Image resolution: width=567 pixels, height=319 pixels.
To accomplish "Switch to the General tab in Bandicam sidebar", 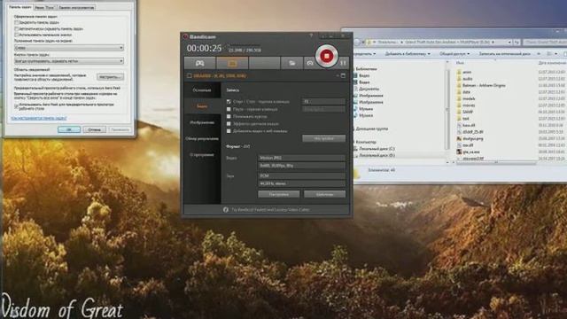I will point(202,90).
